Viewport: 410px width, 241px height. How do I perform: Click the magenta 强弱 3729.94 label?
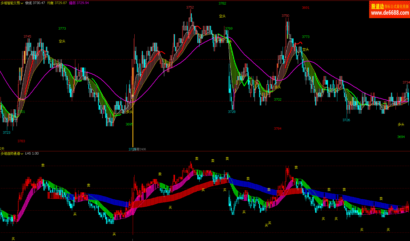click(79, 3)
